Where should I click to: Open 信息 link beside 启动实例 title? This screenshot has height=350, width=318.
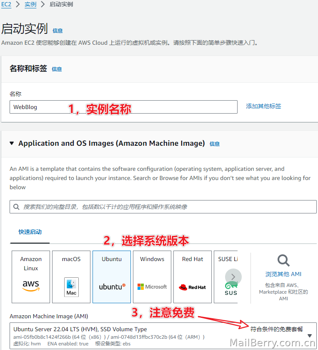tap(58, 30)
